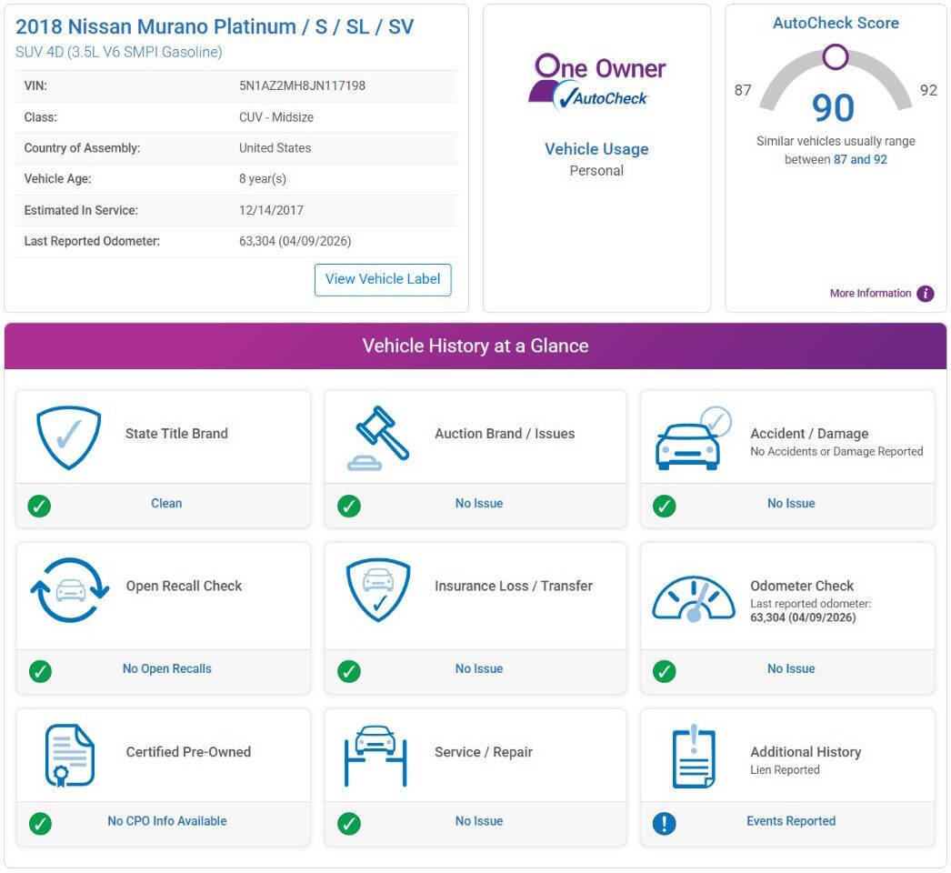Click the green check under Odometer Check
The image size is (951, 873).
click(x=664, y=671)
